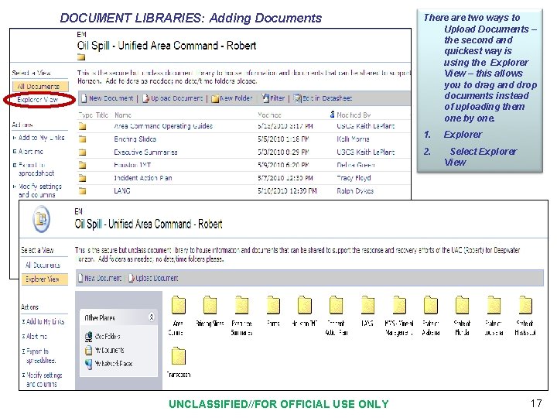The width and height of the screenshot is (557, 418).
Task: Select All Documents view in the upper window
Action: [40, 87]
